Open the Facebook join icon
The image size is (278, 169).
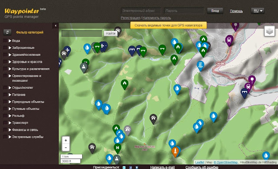pyautogui.click(x=130, y=167)
